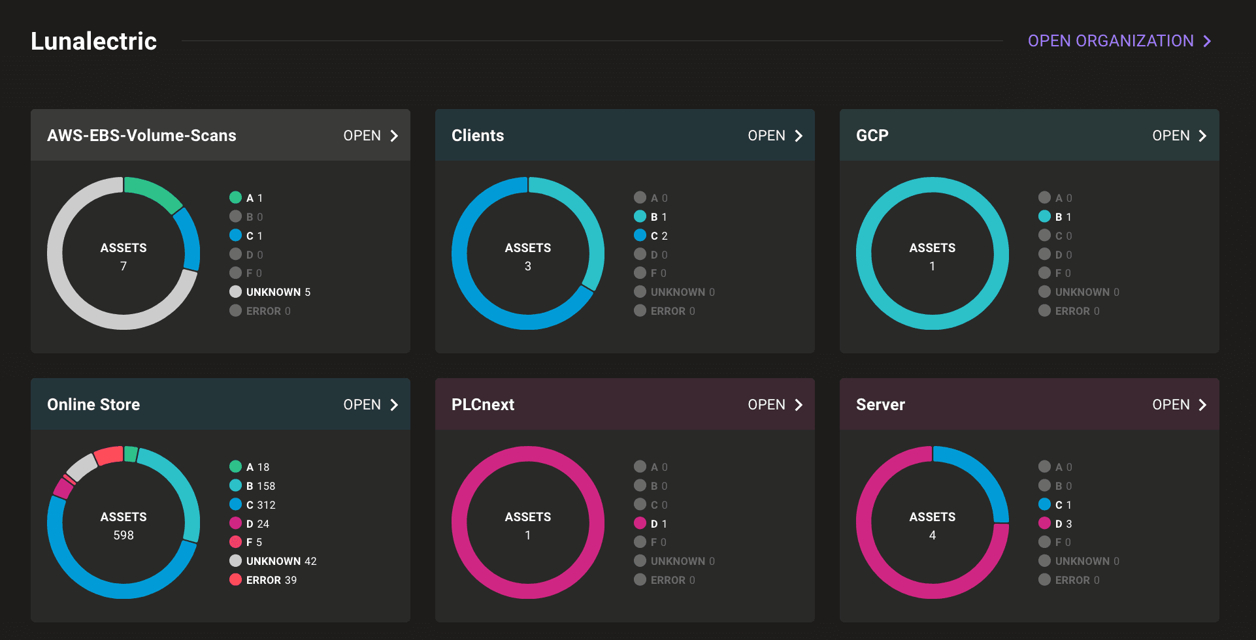The height and width of the screenshot is (640, 1256).
Task: Expand the AWS-EBS-Volume-Scans card via its chevron
Action: 393,135
